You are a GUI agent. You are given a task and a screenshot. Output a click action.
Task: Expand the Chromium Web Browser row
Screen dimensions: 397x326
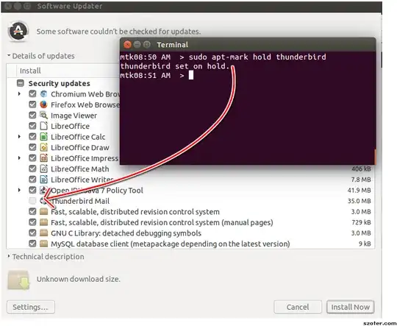(x=19, y=93)
